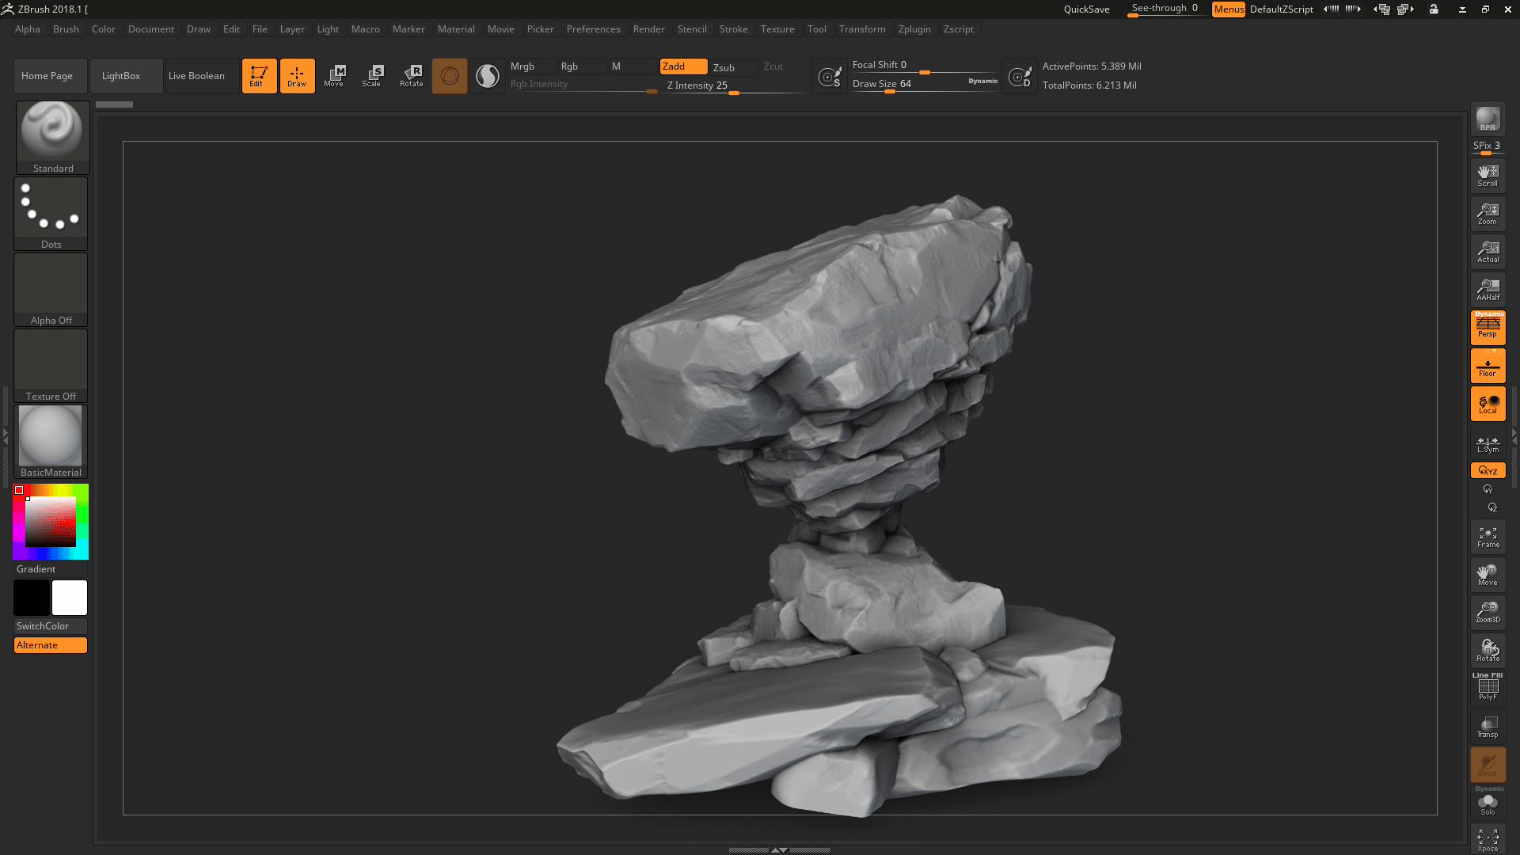Open the Tool menu
The height and width of the screenshot is (855, 1520).
pos(816,29)
